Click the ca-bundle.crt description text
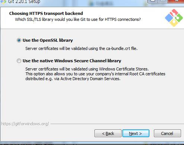Image resolution: width=184 pixels, height=145 pixels. 81,48
